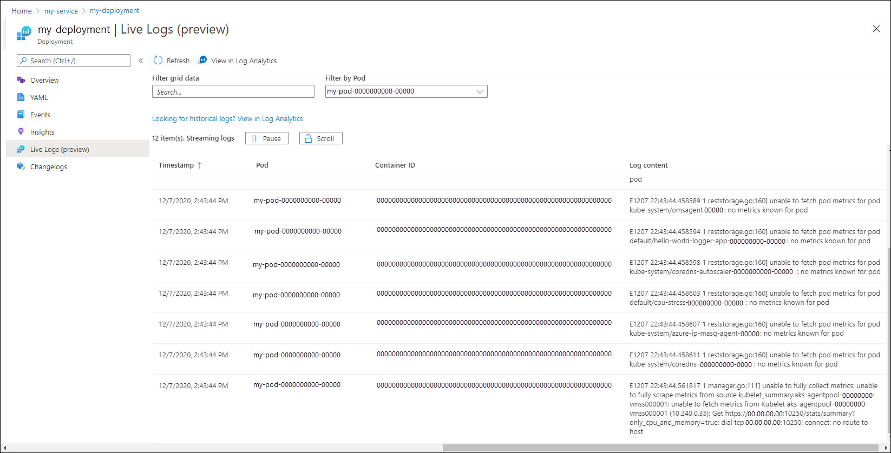This screenshot has width=891, height=453.
Task: Navigate to my-service breadcrumb
Action: tap(61, 11)
